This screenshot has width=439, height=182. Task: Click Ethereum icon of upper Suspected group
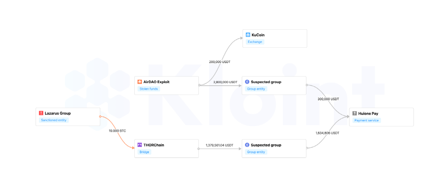coord(247,82)
